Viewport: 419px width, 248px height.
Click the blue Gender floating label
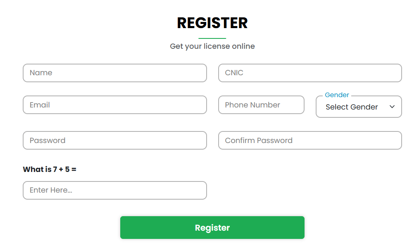[x=337, y=95]
